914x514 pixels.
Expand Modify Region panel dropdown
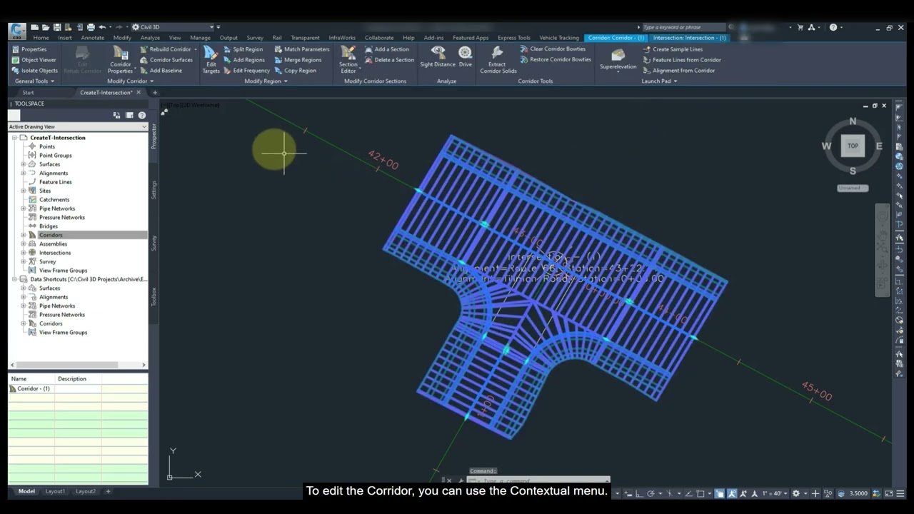click(266, 81)
